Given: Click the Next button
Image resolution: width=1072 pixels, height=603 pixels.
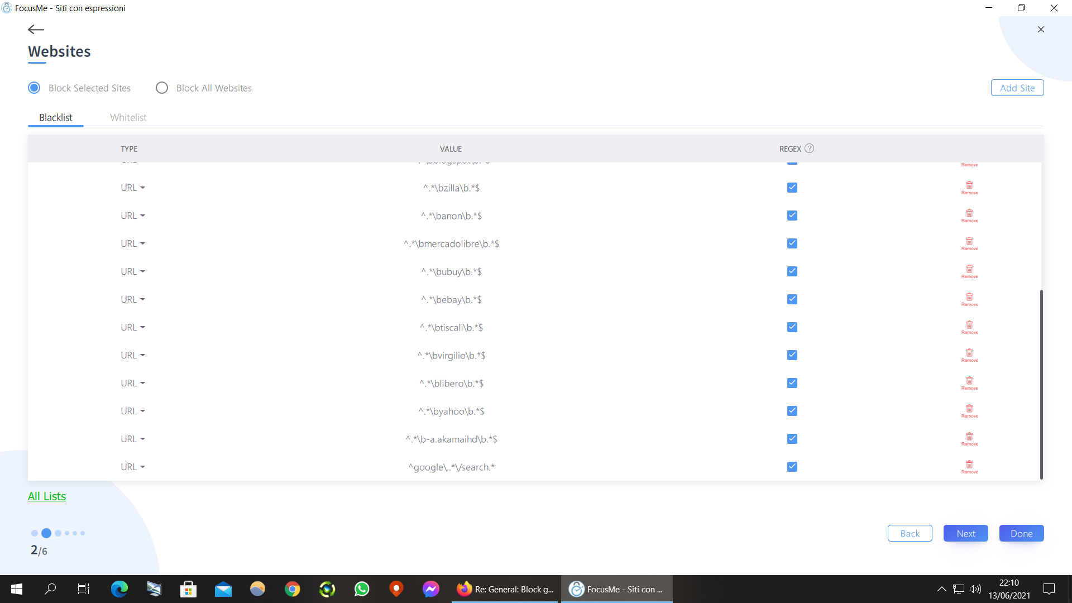Looking at the screenshot, I should click(965, 533).
